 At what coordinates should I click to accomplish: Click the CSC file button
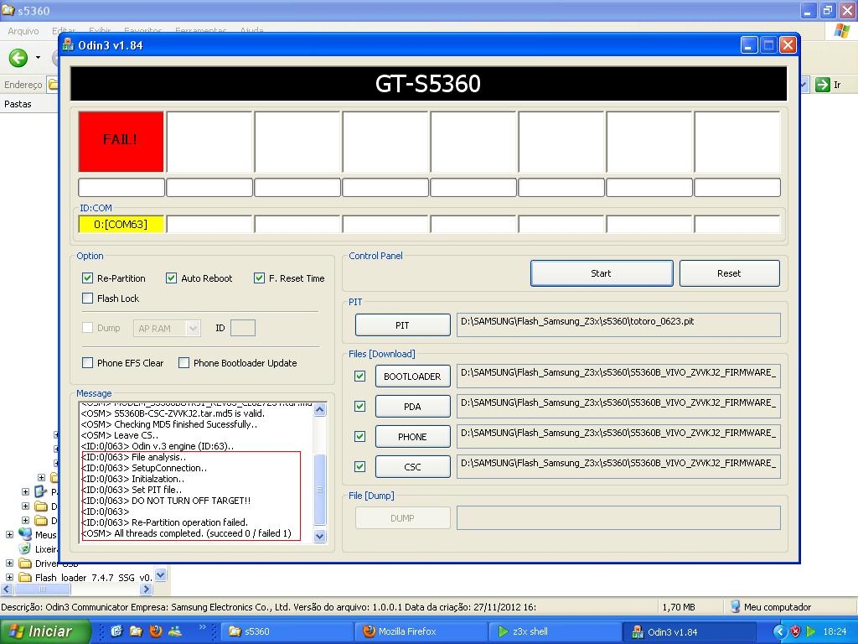click(x=412, y=466)
